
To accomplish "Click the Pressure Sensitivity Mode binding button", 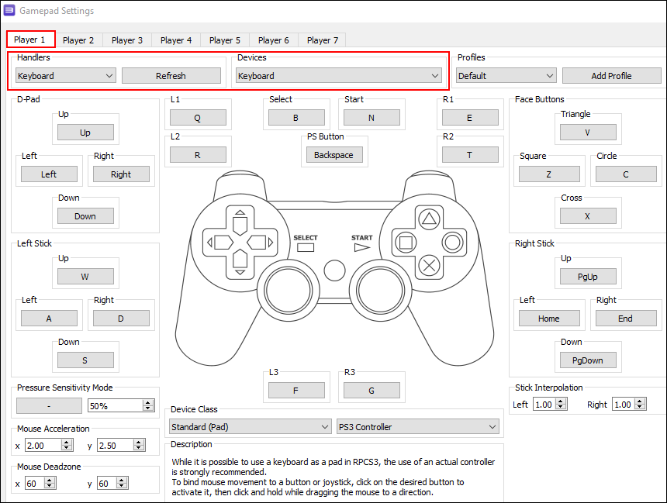I will click(x=49, y=405).
